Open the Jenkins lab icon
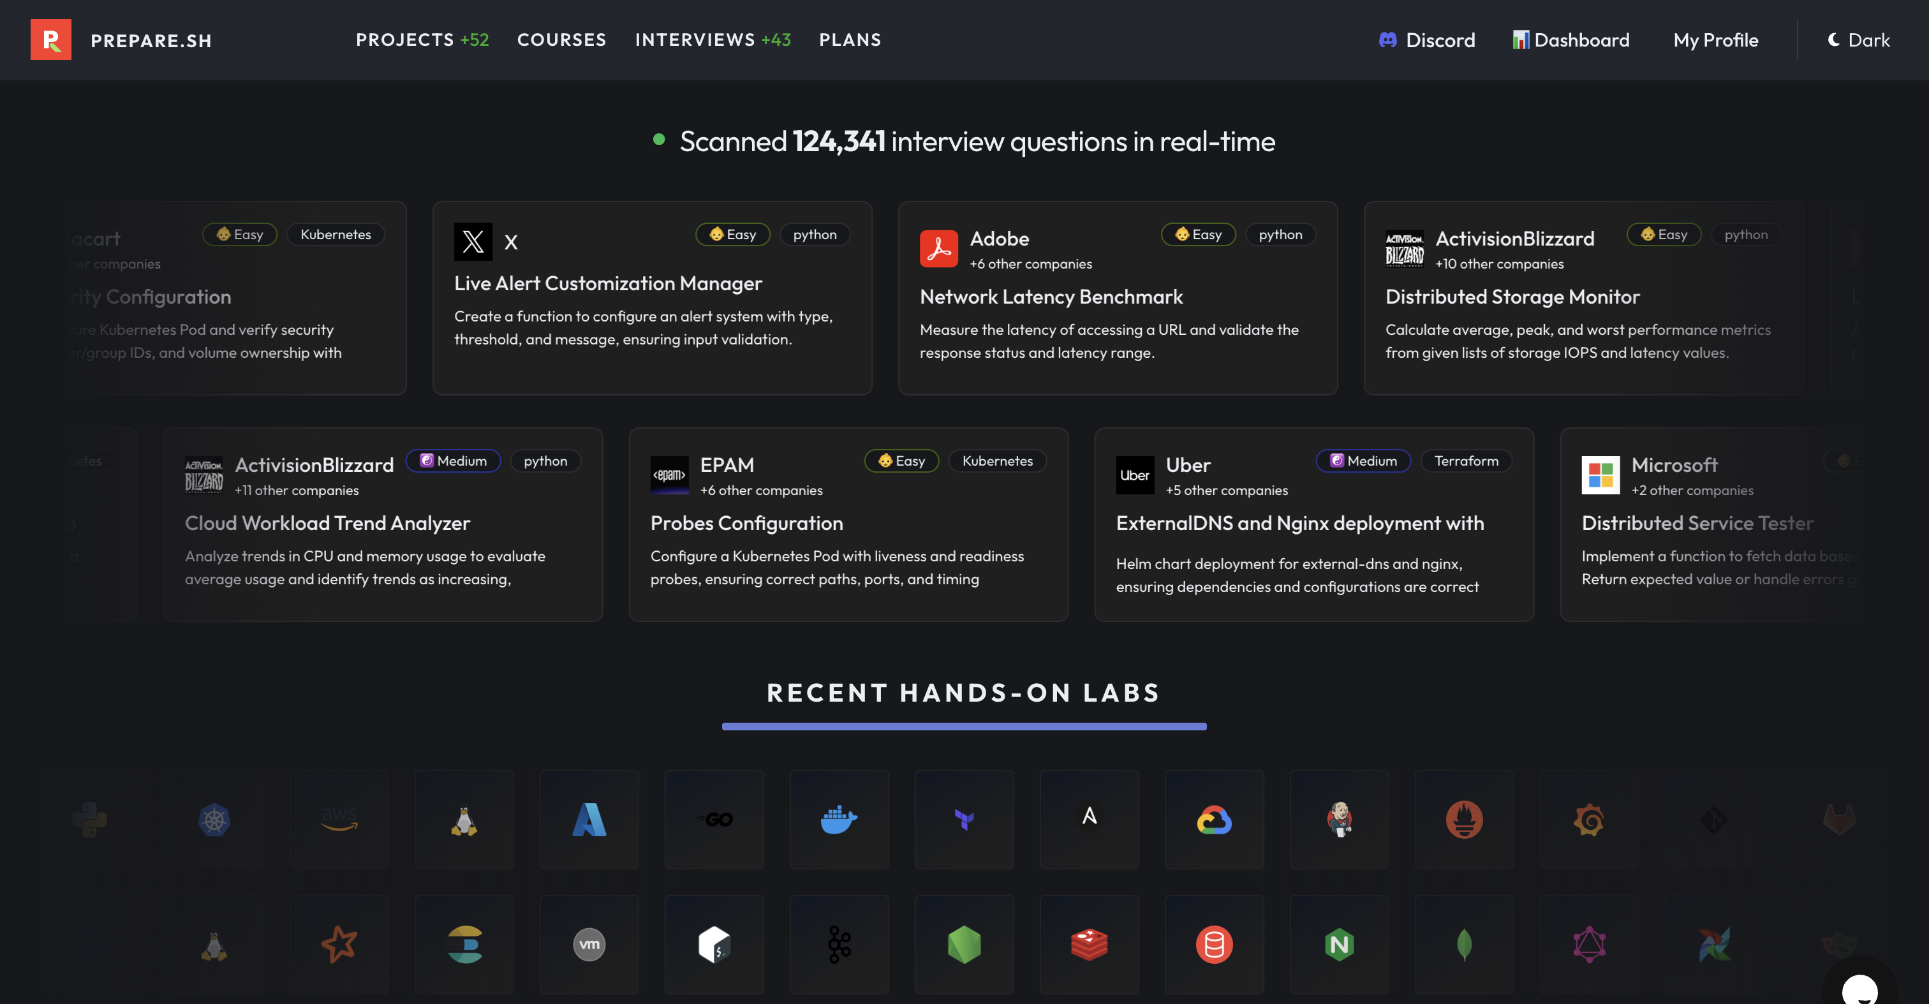This screenshot has height=1004, width=1929. tap(1340, 820)
